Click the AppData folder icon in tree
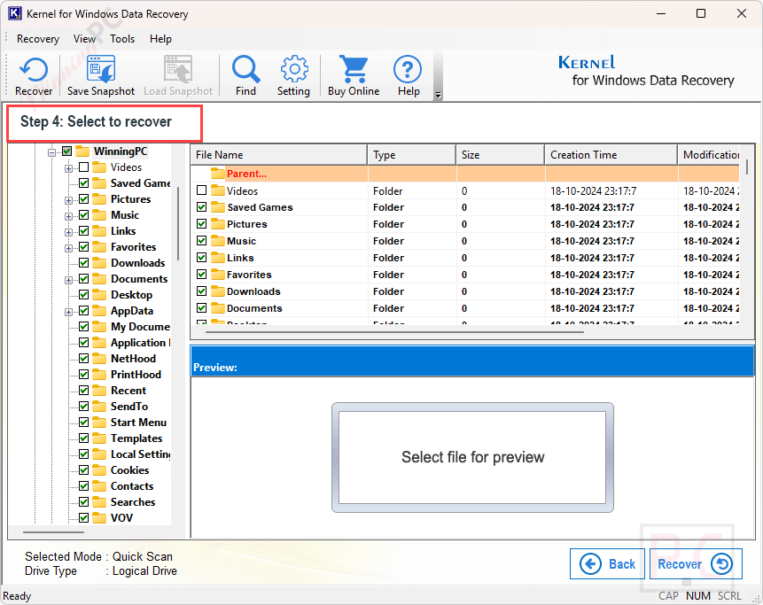This screenshot has height=605, width=763. (99, 311)
